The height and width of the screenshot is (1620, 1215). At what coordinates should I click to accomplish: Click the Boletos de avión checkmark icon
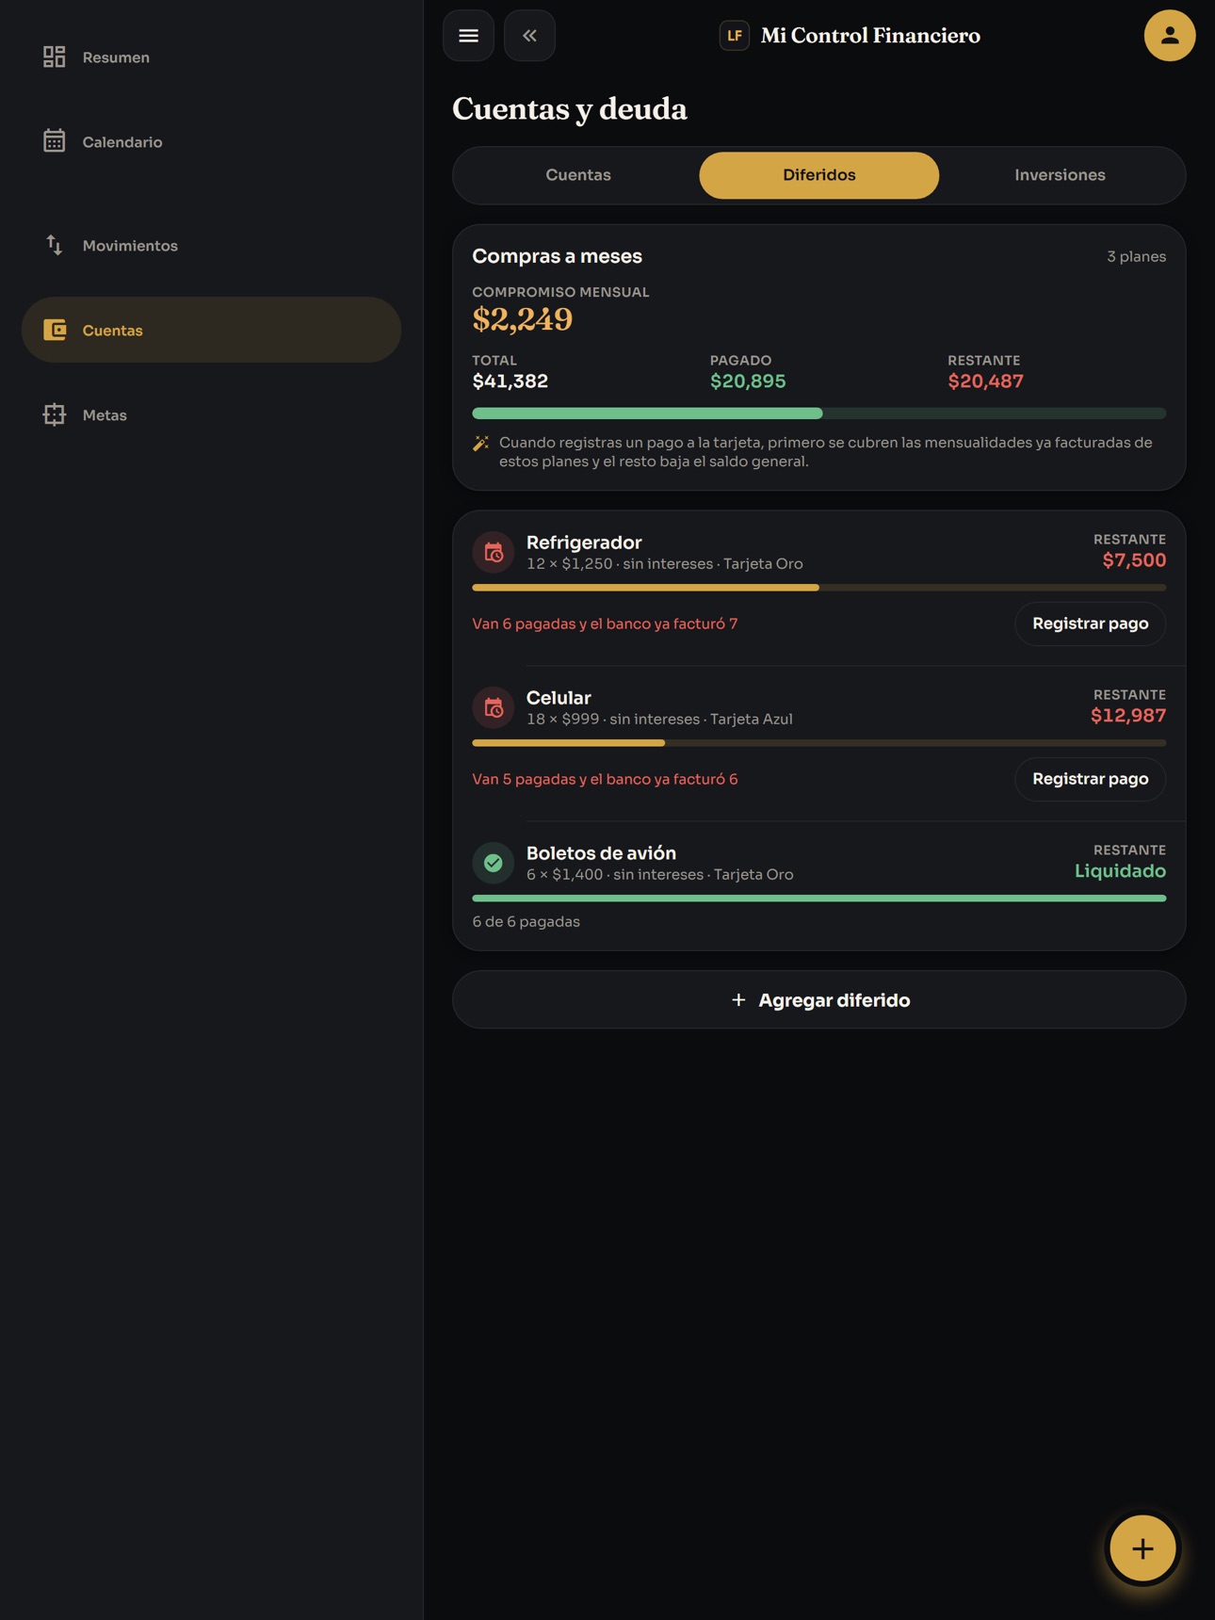494,863
